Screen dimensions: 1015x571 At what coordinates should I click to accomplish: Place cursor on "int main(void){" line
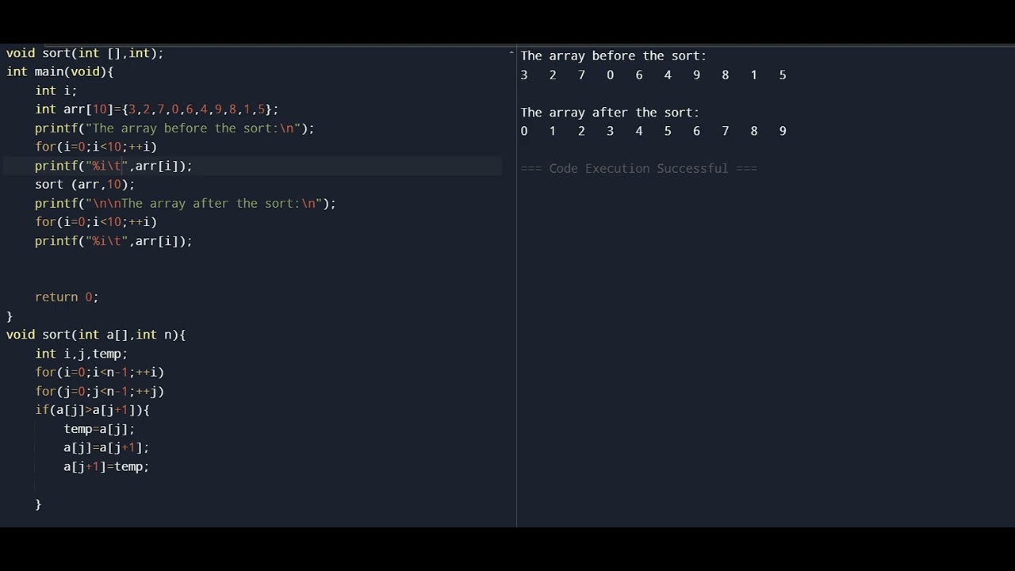click(x=60, y=71)
